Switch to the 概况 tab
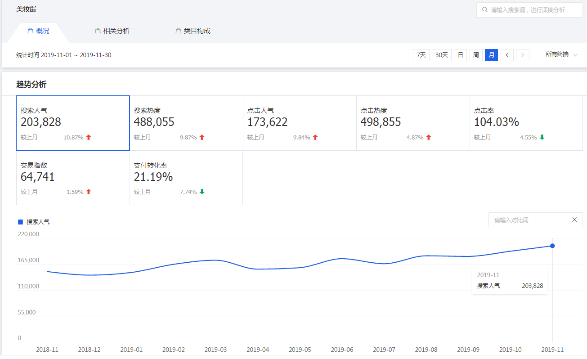 [38, 31]
